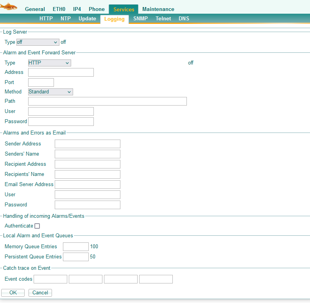Click the forward server Password field
This screenshot has height=303, width=310.
(x=61, y=122)
